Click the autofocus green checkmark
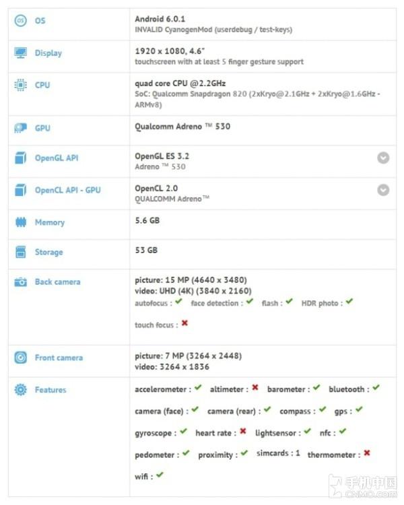404x505 pixels. click(179, 302)
